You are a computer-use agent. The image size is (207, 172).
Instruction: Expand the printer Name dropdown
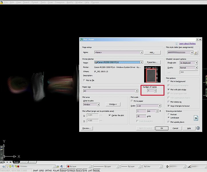(141, 62)
